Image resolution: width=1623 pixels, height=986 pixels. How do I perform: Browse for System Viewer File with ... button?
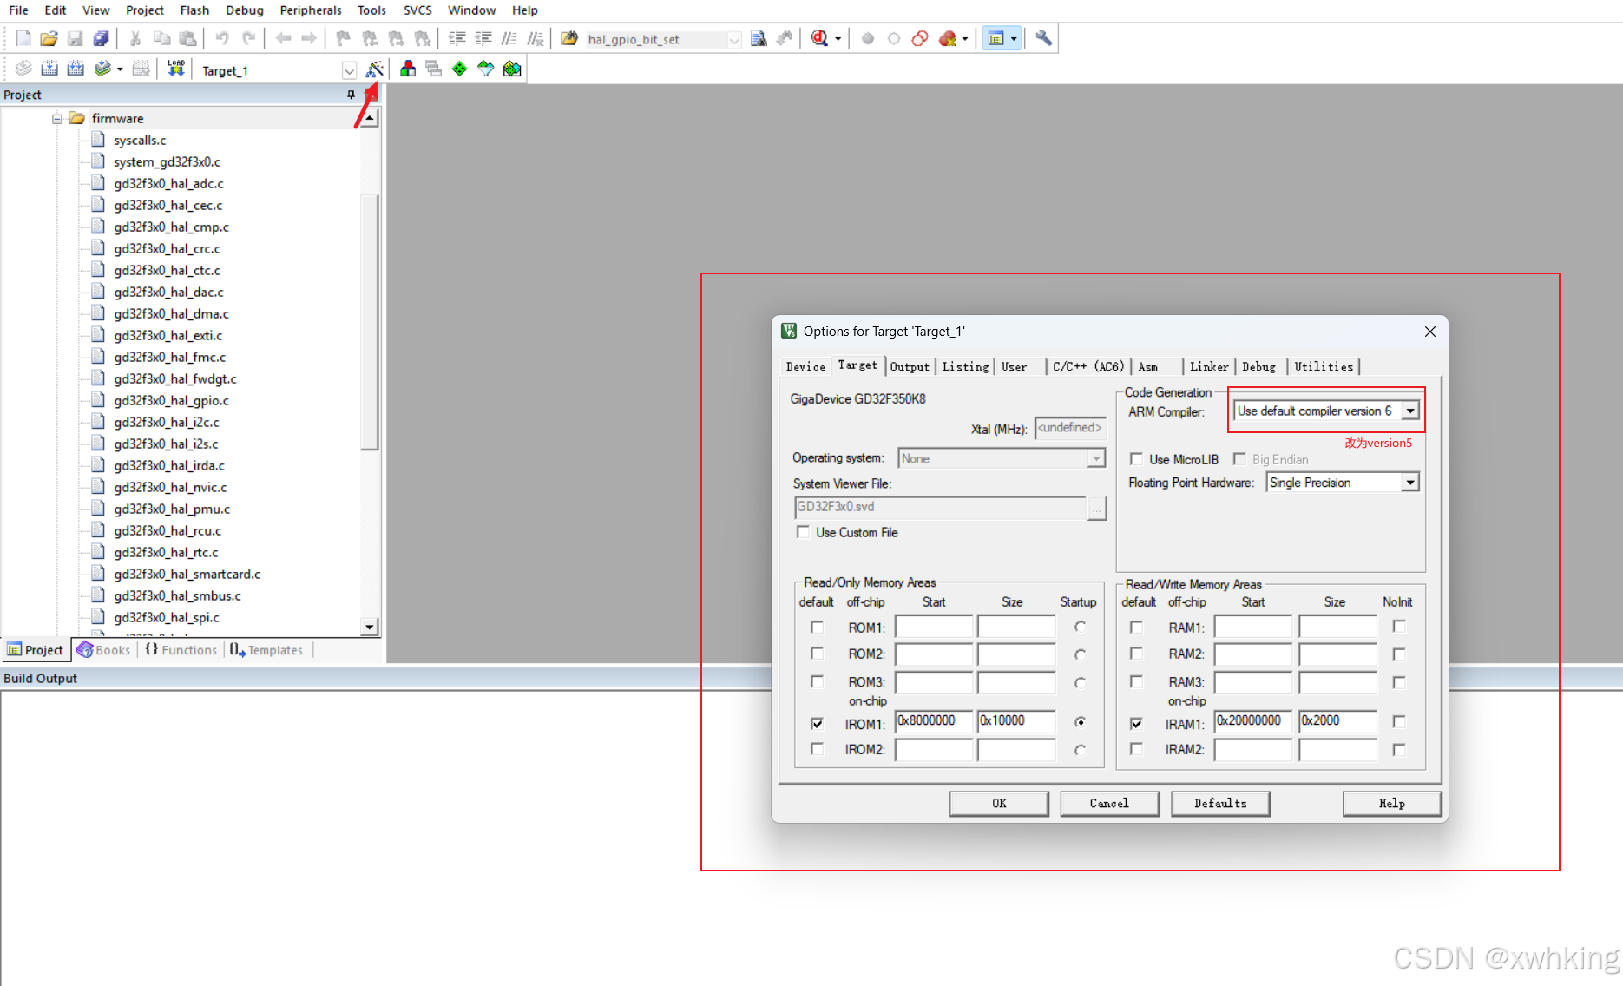tap(1097, 508)
